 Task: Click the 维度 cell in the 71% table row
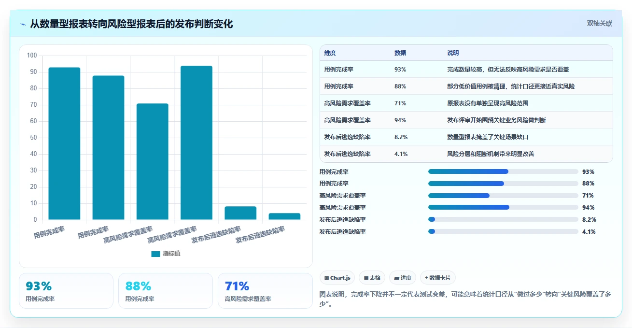(x=348, y=103)
